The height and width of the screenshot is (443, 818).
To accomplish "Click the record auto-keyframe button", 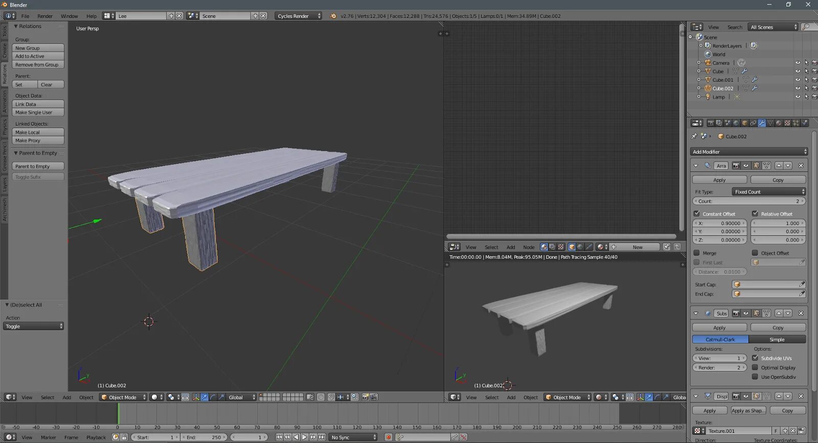I will [x=389, y=437].
